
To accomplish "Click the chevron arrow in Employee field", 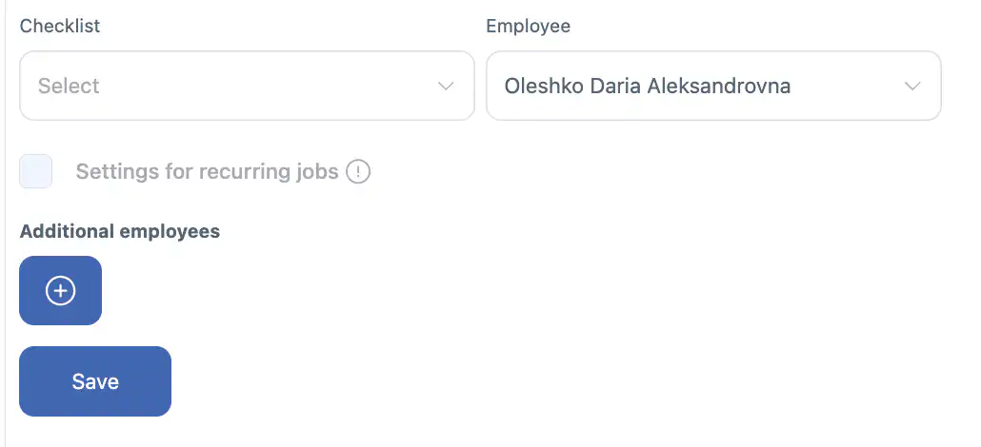I will click(x=911, y=86).
